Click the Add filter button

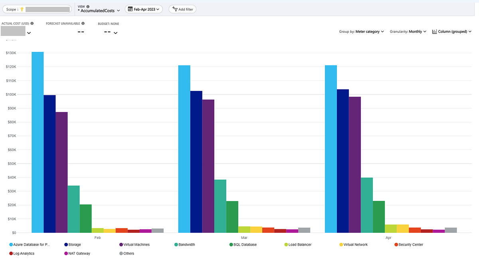coord(182,9)
